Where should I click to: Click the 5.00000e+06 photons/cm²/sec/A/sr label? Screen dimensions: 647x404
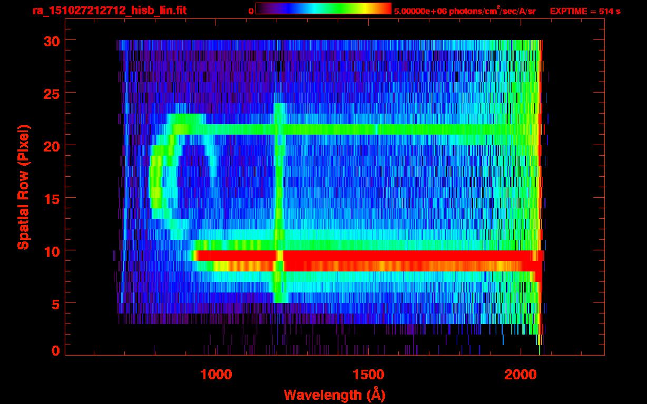click(465, 11)
